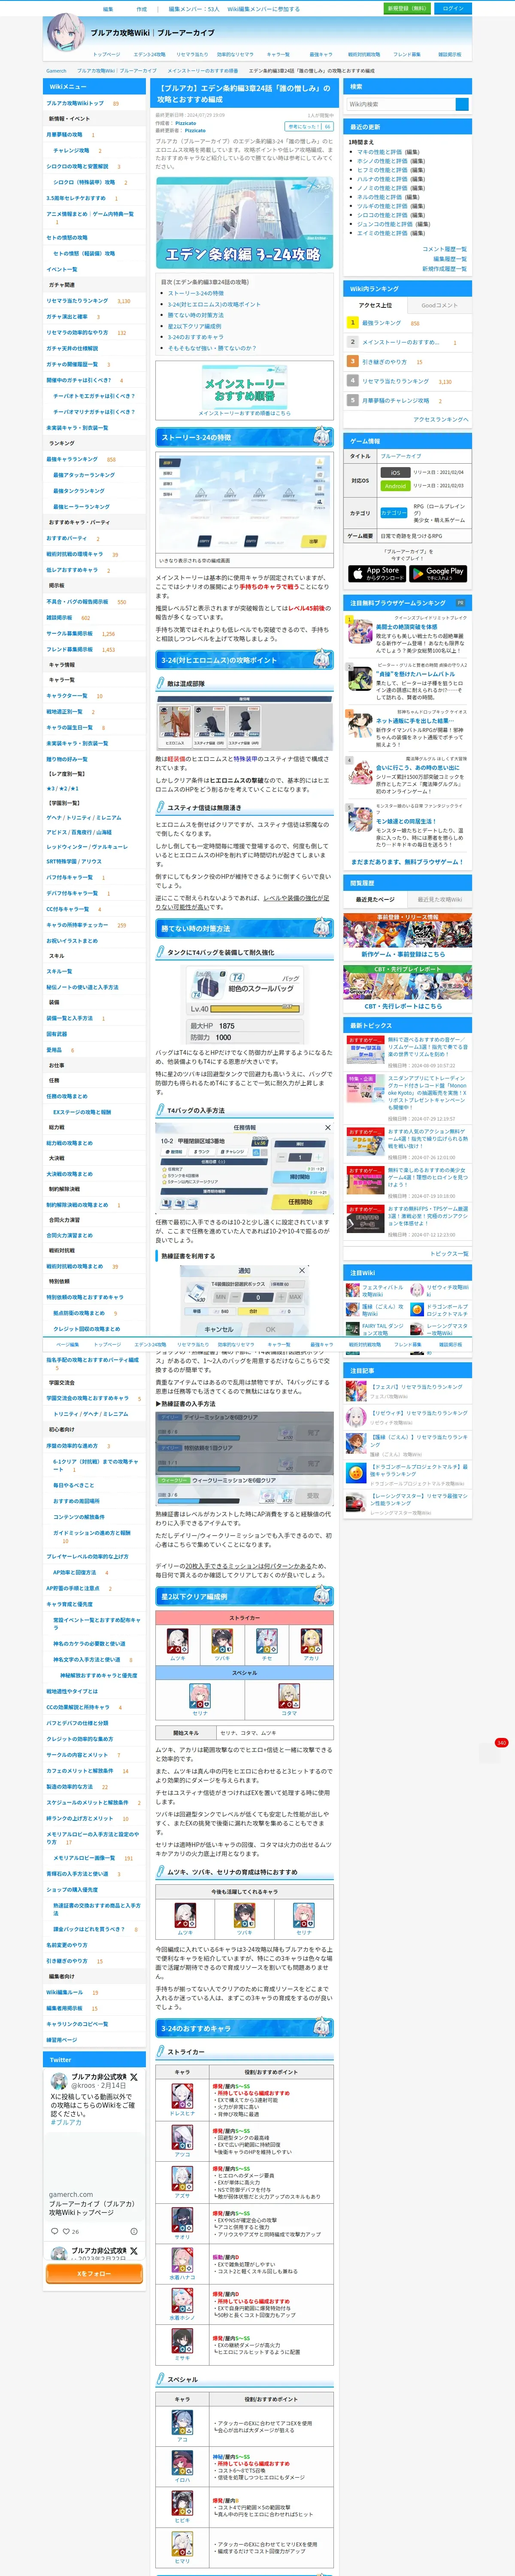Open 最強キャラランキング in the sidebar menu
The height and width of the screenshot is (2576, 515).
[x=72, y=459]
